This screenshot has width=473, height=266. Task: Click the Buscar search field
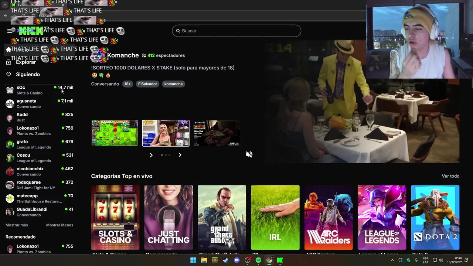[x=236, y=31]
